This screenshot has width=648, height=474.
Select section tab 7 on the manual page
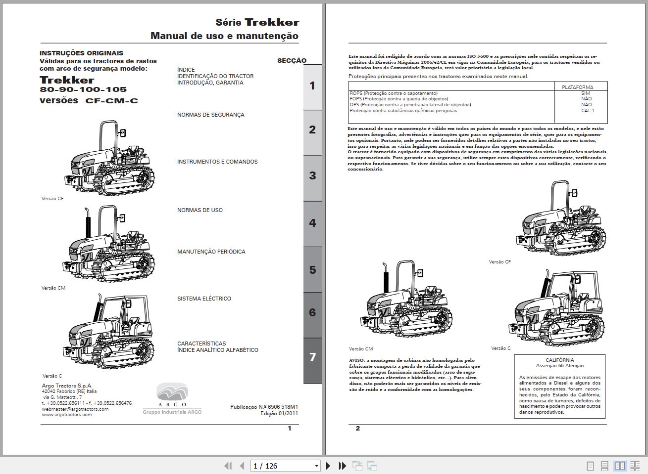[x=312, y=355]
